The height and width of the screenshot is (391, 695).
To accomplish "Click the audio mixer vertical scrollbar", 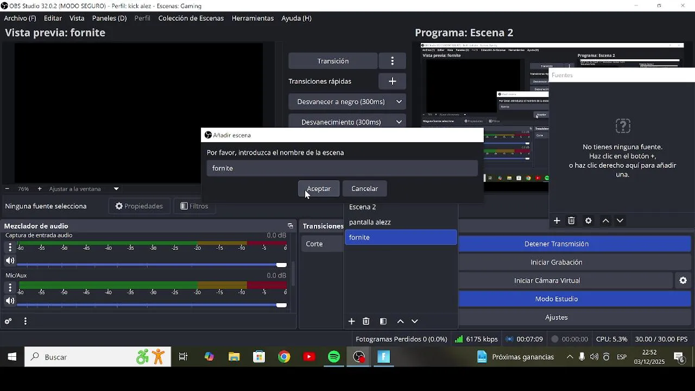I will click(x=293, y=274).
